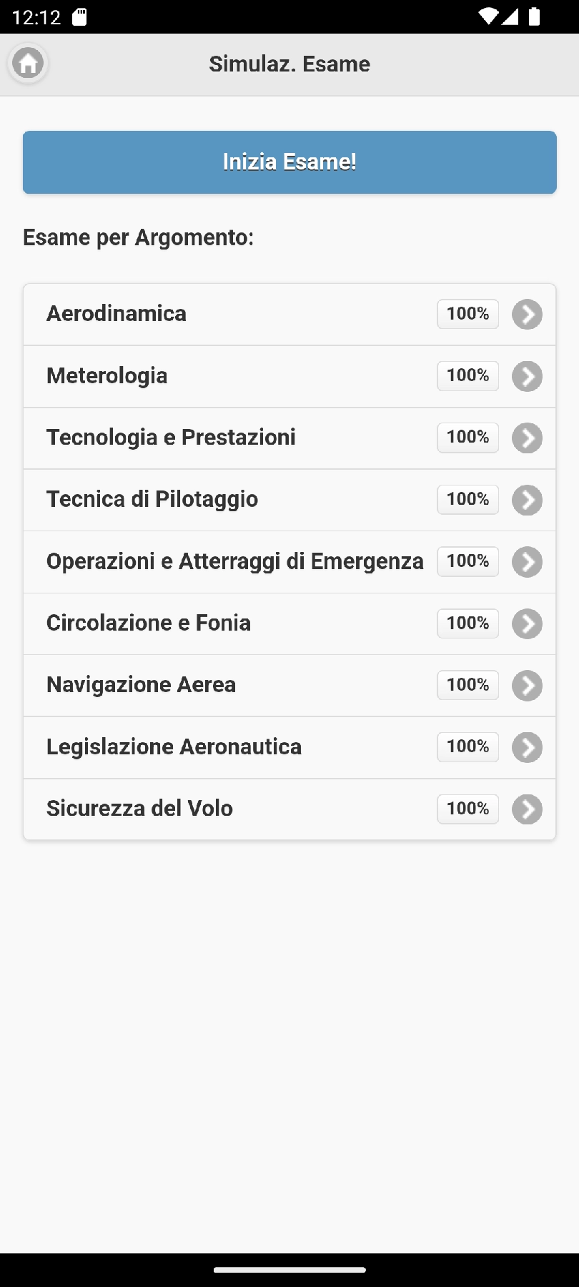Select arrow icon for Tecnologia e Prestazioni
The height and width of the screenshot is (1287, 579).
coord(527,438)
